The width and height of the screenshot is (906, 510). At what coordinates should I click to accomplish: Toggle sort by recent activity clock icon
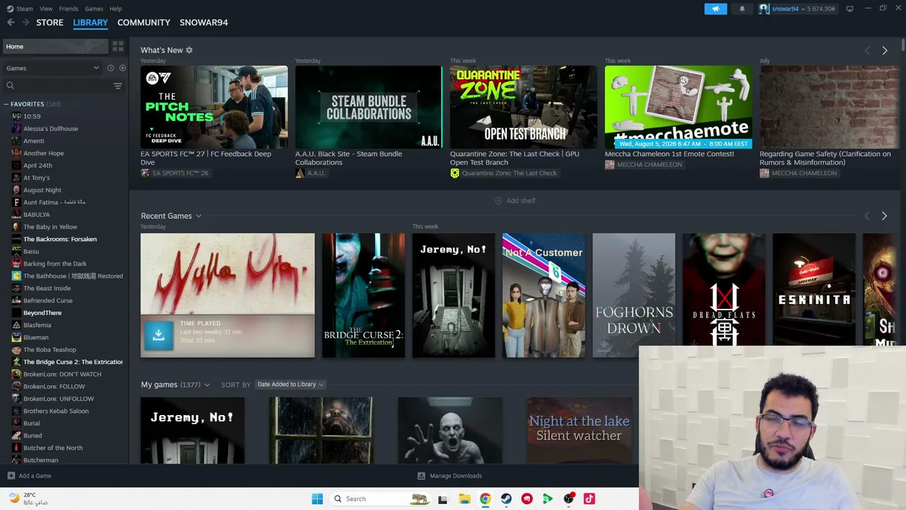click(110, 68)
